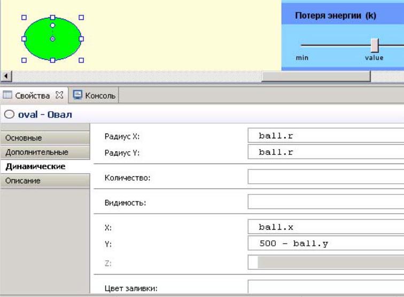This screenshot has height=297, width=404.
Task: Click the Консоль monitor icon
Action: pos(77,95)
